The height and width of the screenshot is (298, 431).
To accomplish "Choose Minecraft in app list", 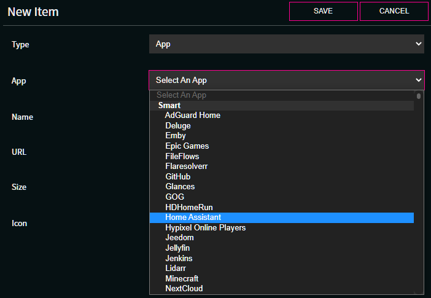I will (x=281, y=278).
